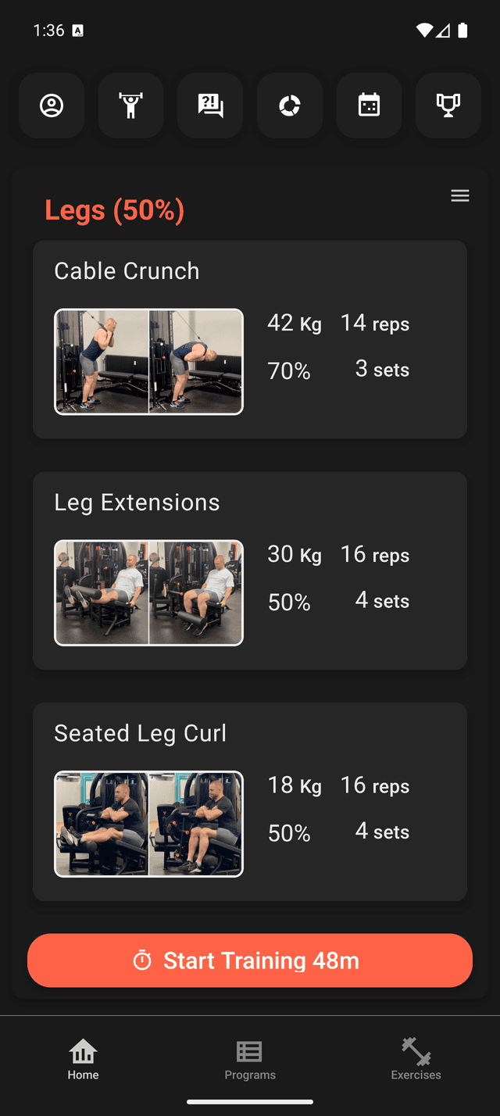The width and height of the screenshot is (500, 1116).
Task: Go to the Home tab
Action: click(83, 1060)
